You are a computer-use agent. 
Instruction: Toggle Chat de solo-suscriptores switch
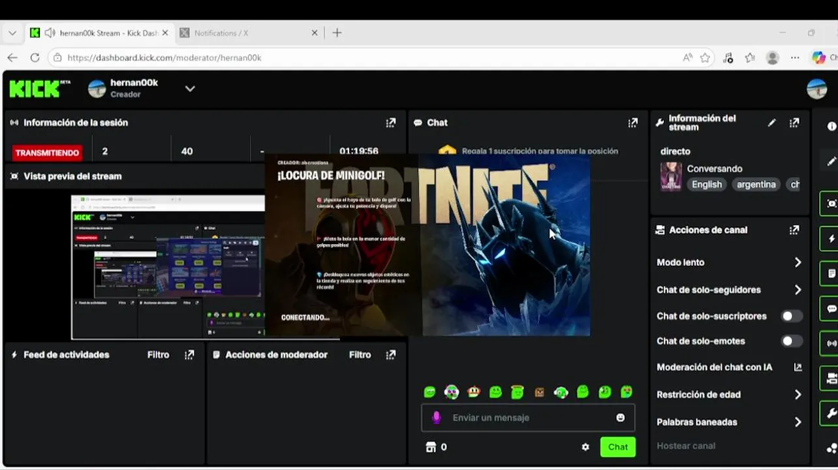tap(792, 316)
